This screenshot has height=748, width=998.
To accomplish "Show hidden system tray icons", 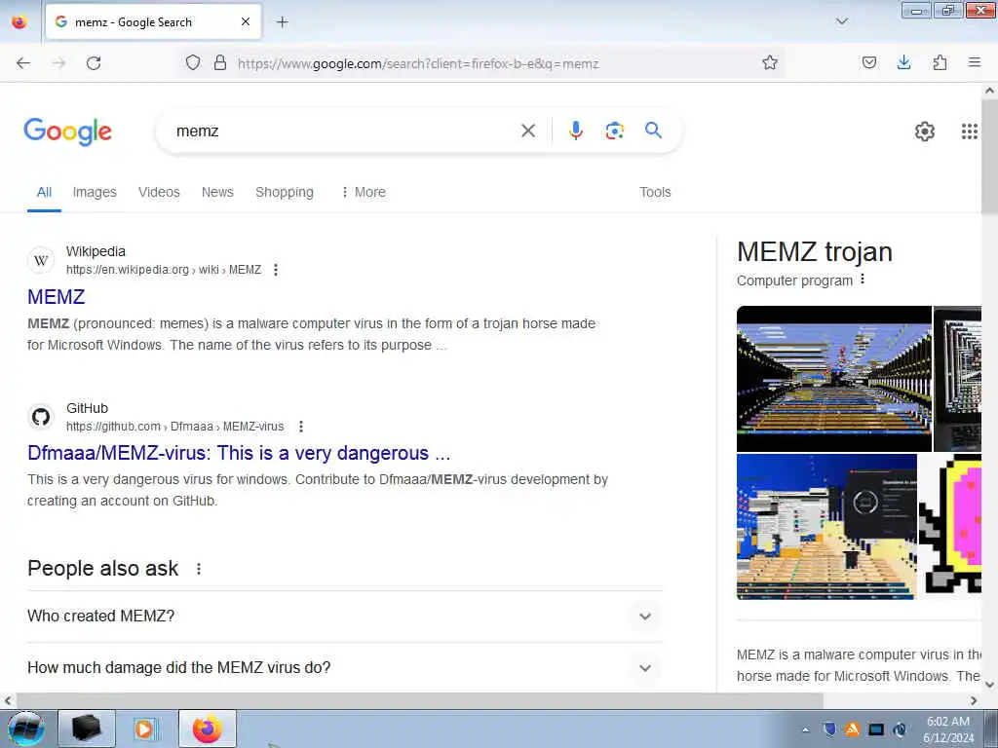I will [806, 729].
